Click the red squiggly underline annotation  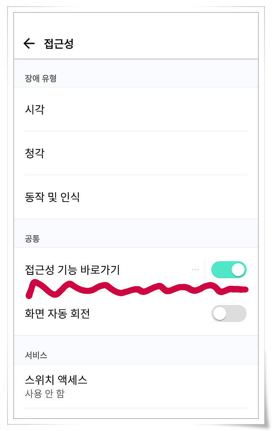click(137, 289)
